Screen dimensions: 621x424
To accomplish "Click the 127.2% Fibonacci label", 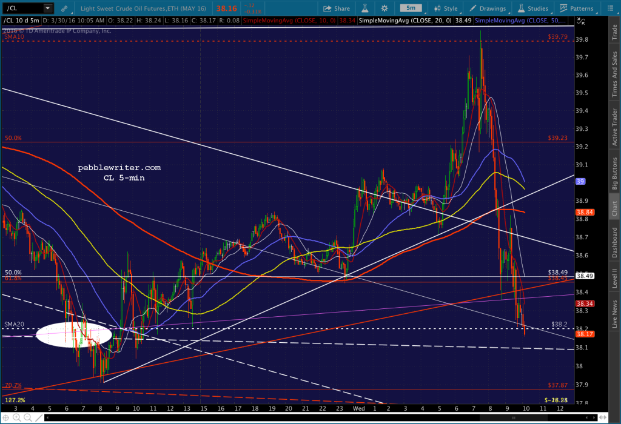I will click(x=15, y=400).
